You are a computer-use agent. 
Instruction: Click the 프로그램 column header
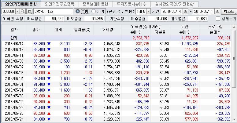pos(215,27)
